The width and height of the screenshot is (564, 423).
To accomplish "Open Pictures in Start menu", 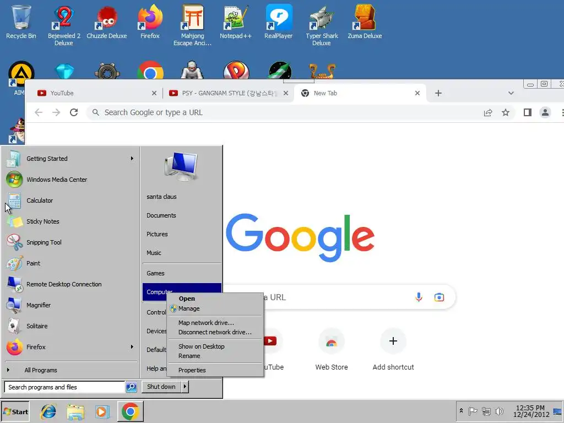I will click(x=182, y=234).
